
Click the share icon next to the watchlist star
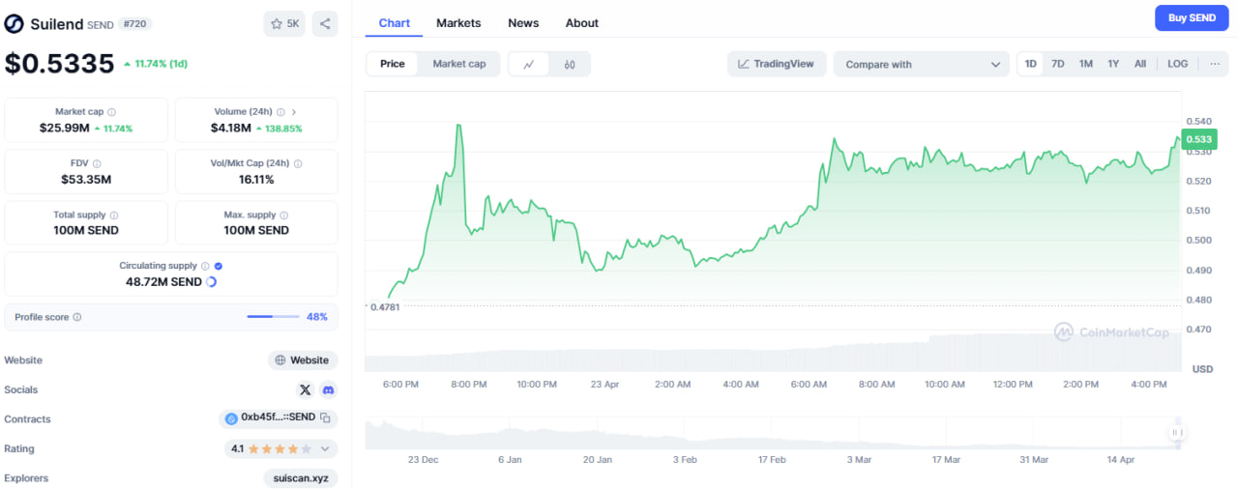[x=325, y=24]
